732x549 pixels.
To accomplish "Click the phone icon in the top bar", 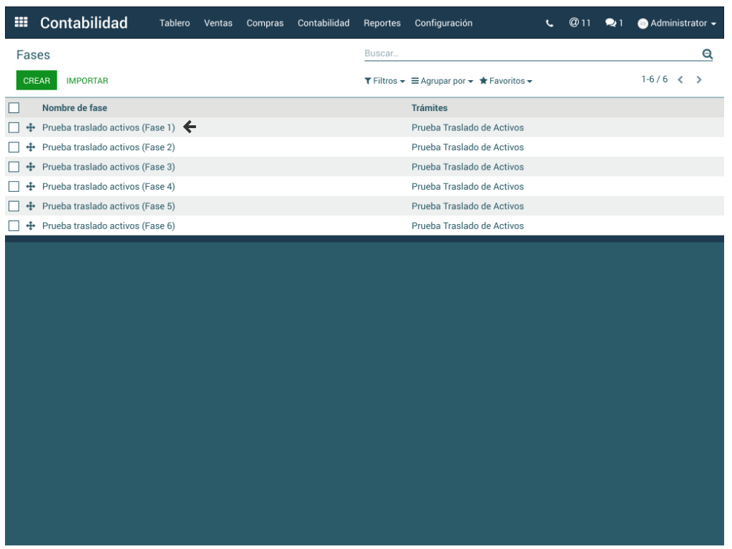I will (x=550, y=24).
